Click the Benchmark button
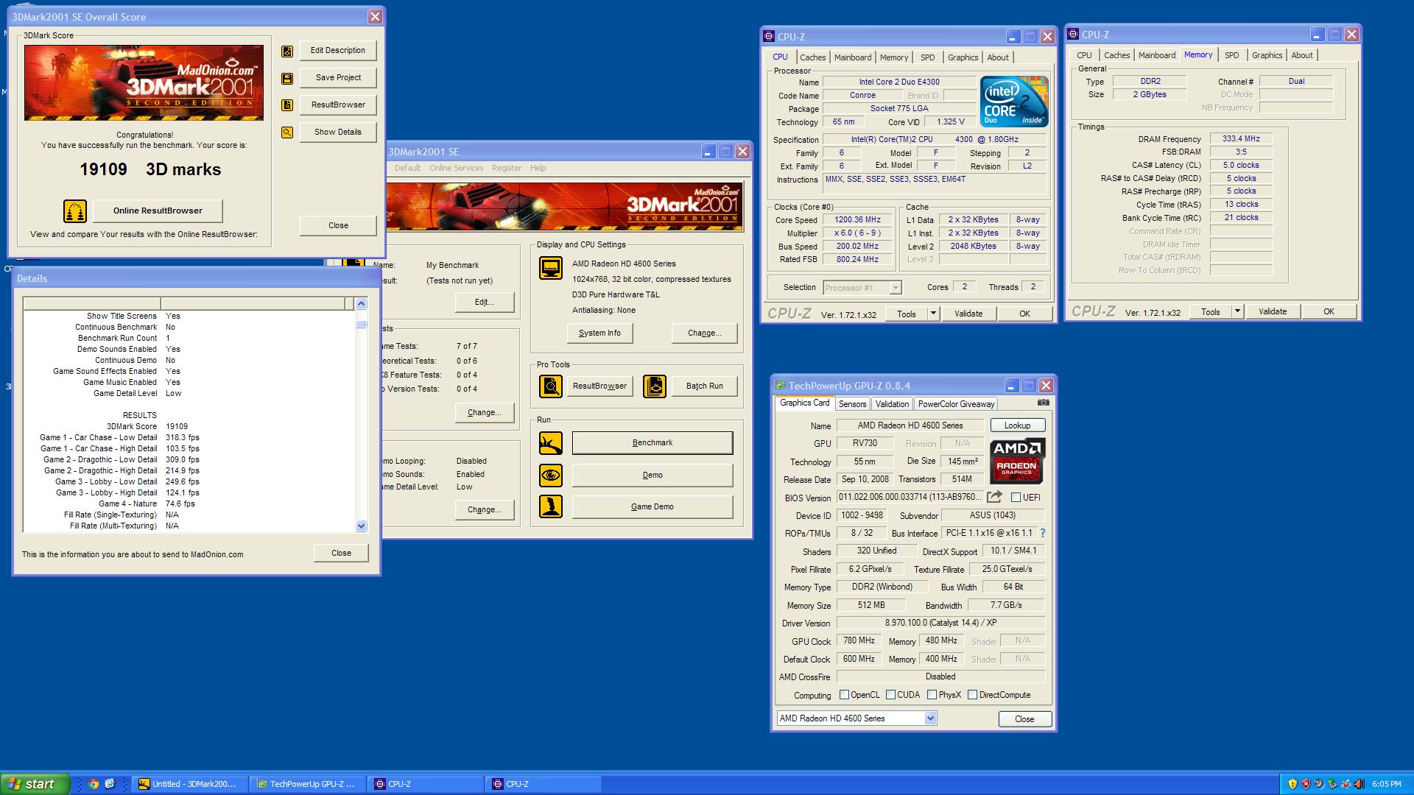Image resolution: width=1414 pixels, height=795 pixels. pos(653,443)
